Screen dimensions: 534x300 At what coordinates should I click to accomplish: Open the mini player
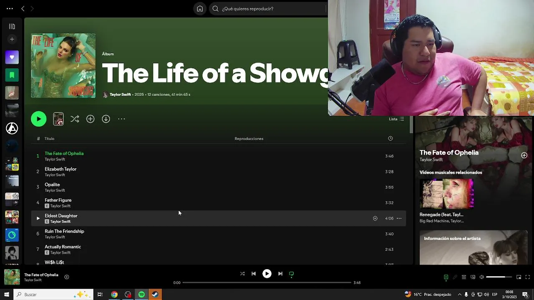pos(519,277)
